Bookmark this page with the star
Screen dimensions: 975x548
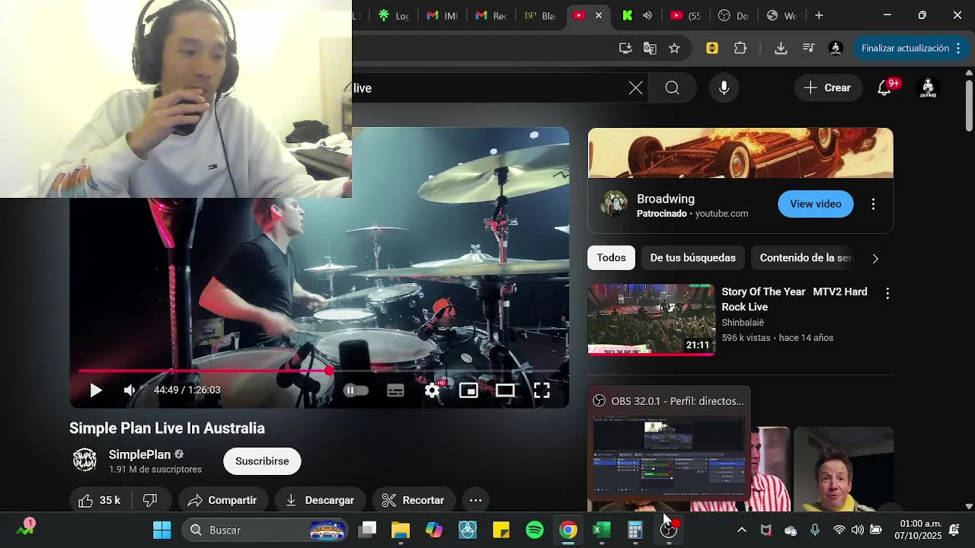click(x=674, y=48)
